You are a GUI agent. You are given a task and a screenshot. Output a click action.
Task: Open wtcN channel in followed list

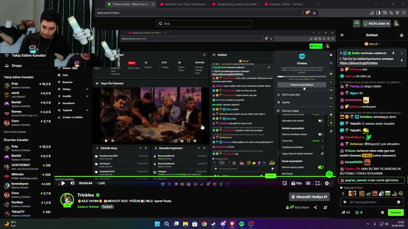(x=27, y=95)
